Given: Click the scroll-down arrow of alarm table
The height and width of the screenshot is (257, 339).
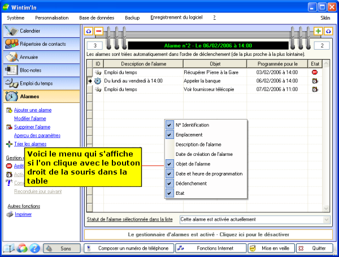Looking at the screenshot, I should [326, 208].
